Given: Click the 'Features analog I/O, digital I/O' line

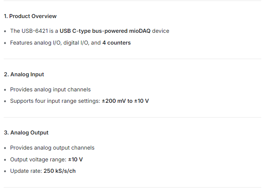Looking at the screenshot, I should (x=71, y=43).
